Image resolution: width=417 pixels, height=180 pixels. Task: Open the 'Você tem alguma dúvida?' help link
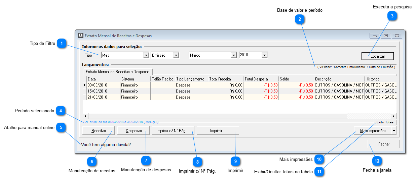(106, 145)
